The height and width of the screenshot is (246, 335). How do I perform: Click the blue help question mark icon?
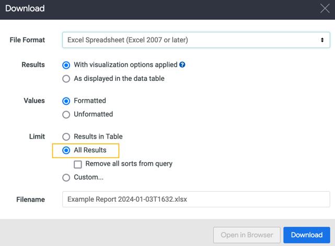point(182,65)
